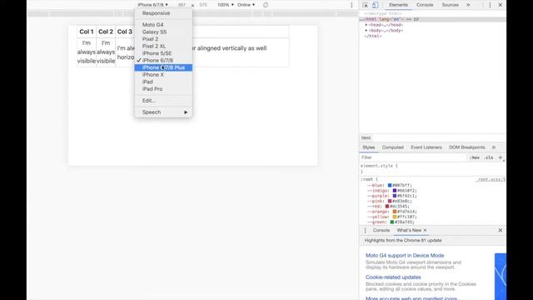
Task: Open the Speech submenu arrow
Action: point(186,112)
